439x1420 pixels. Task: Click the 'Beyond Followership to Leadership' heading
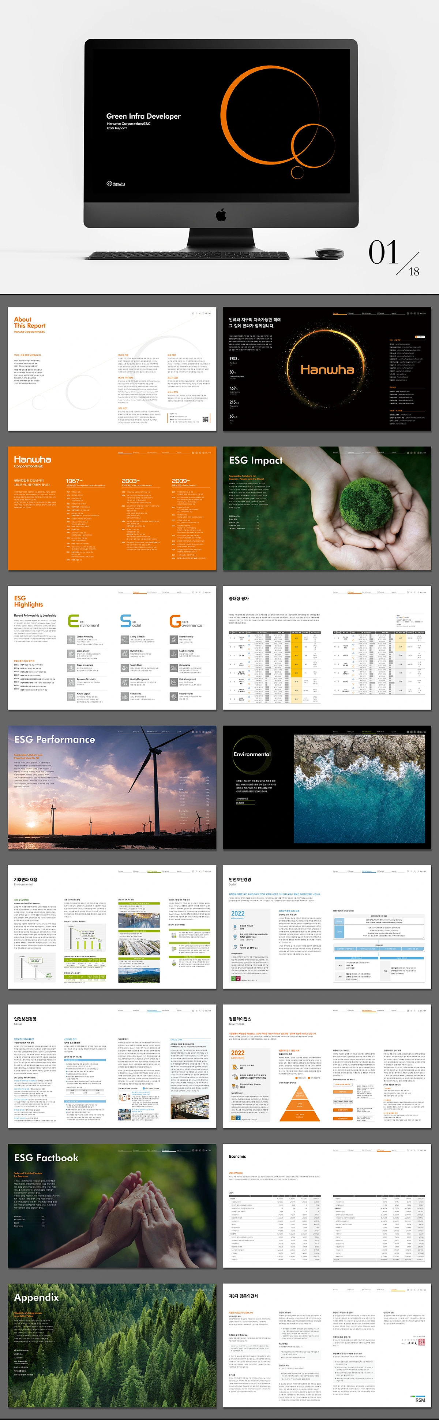pos(35,615)
